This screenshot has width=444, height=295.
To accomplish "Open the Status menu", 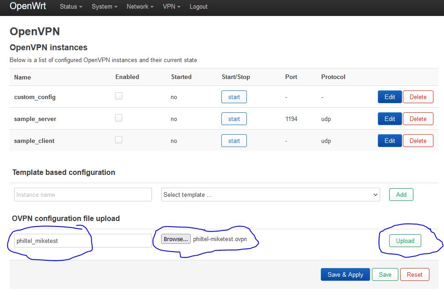I will click(71, 6).
